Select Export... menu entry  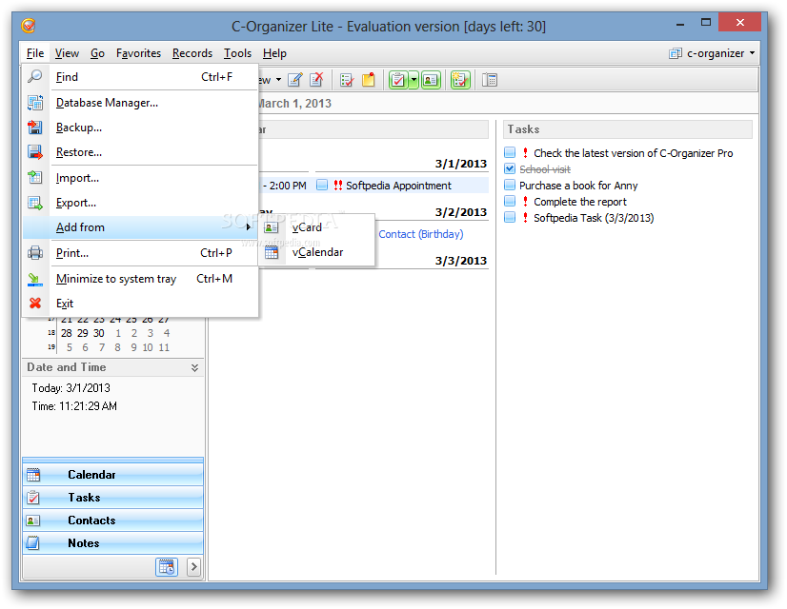[x=141, y=203]
